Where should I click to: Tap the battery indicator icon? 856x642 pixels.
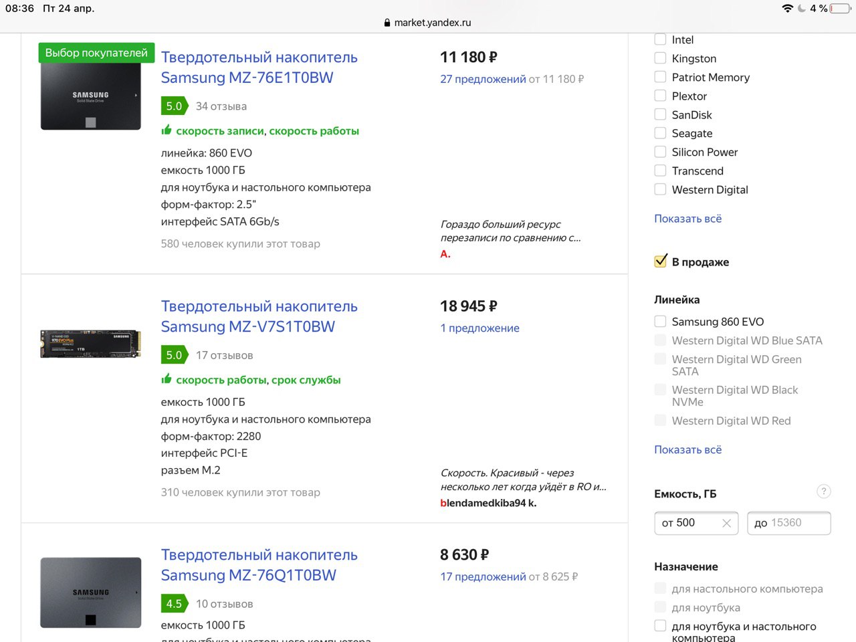(x=841, y=8)
